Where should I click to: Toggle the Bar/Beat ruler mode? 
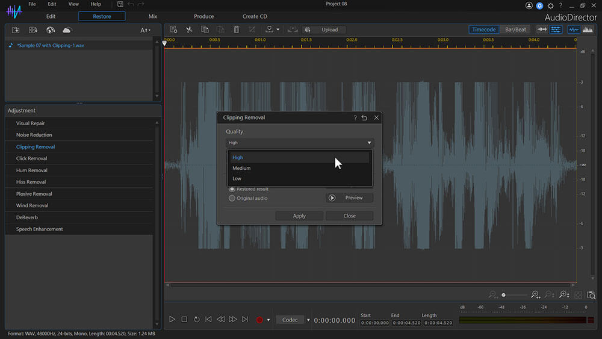pos(515,30)
